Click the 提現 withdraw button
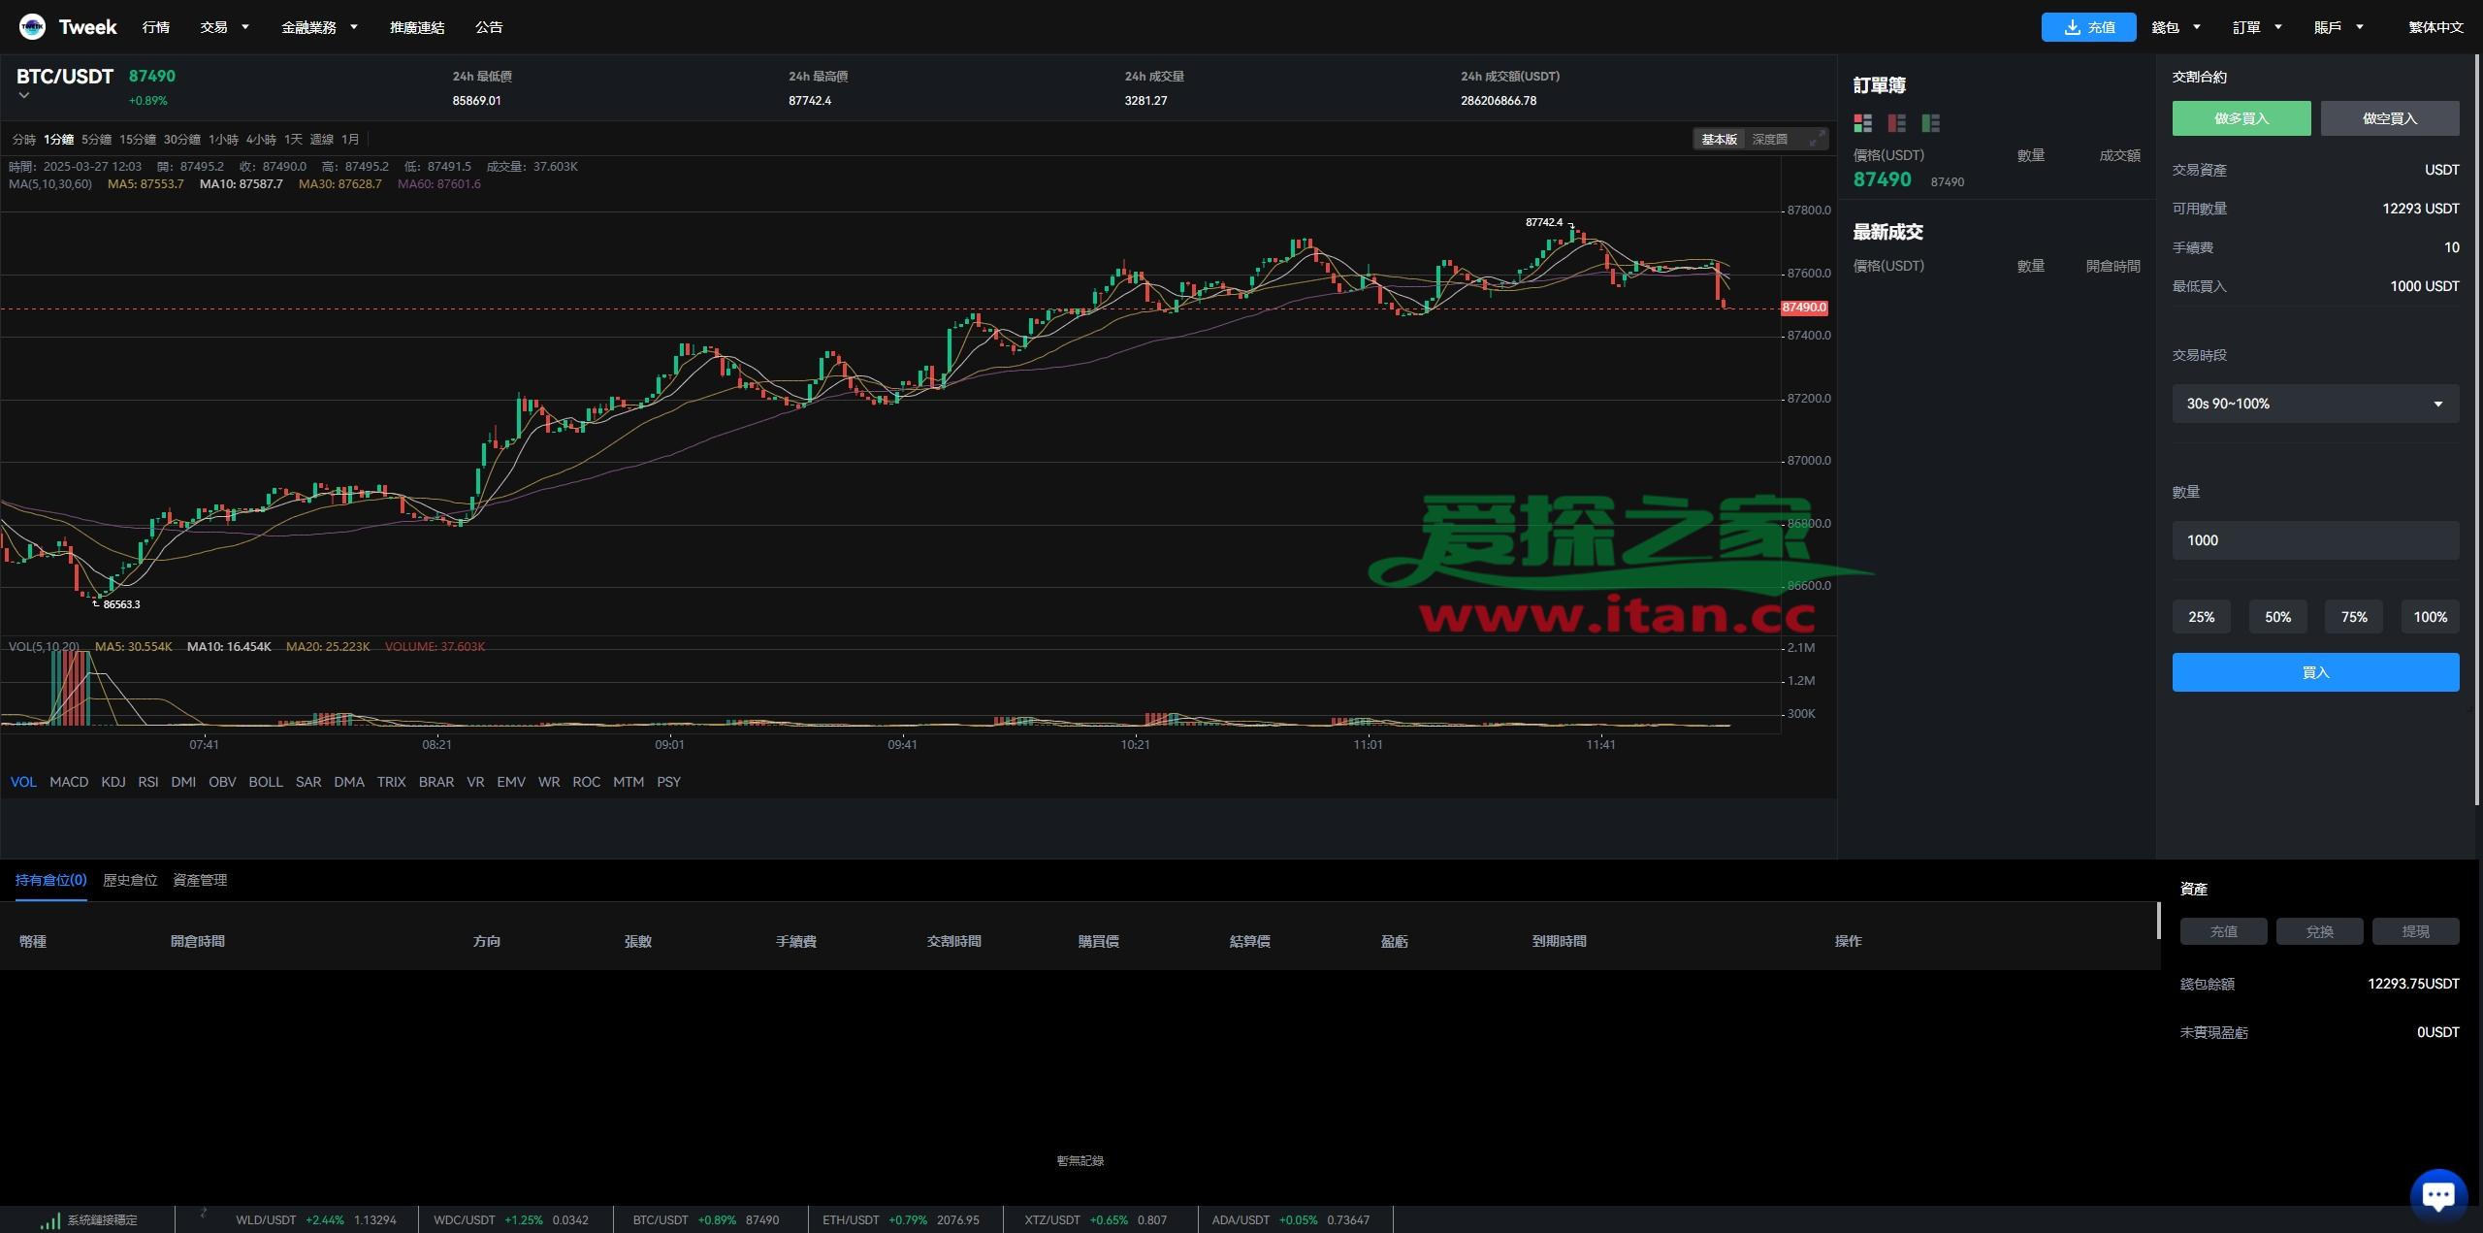Image resolution: width=2483 pixels, height=1233 pixels. (2414, 931)
